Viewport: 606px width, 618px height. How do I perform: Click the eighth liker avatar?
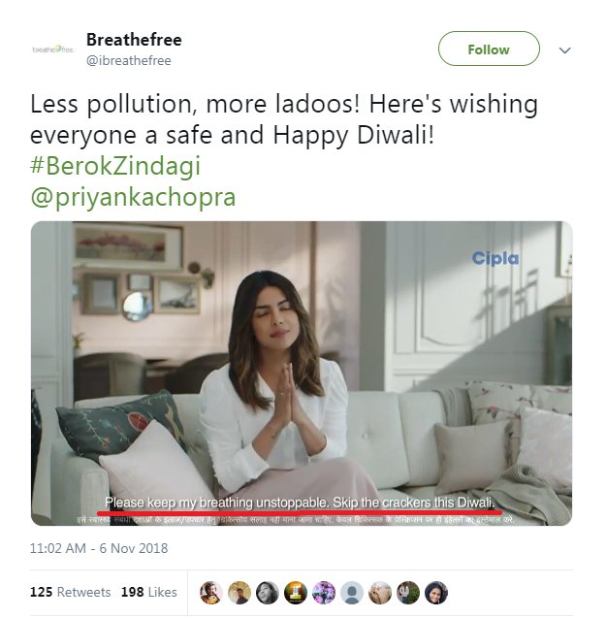(x=408, y=593)
